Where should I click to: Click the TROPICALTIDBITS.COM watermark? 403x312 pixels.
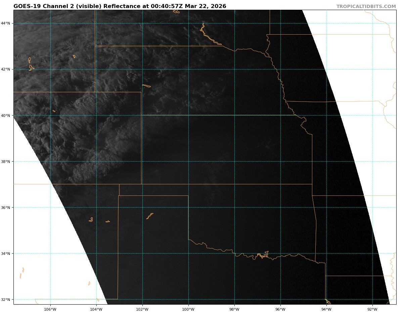tap(366, 6)
